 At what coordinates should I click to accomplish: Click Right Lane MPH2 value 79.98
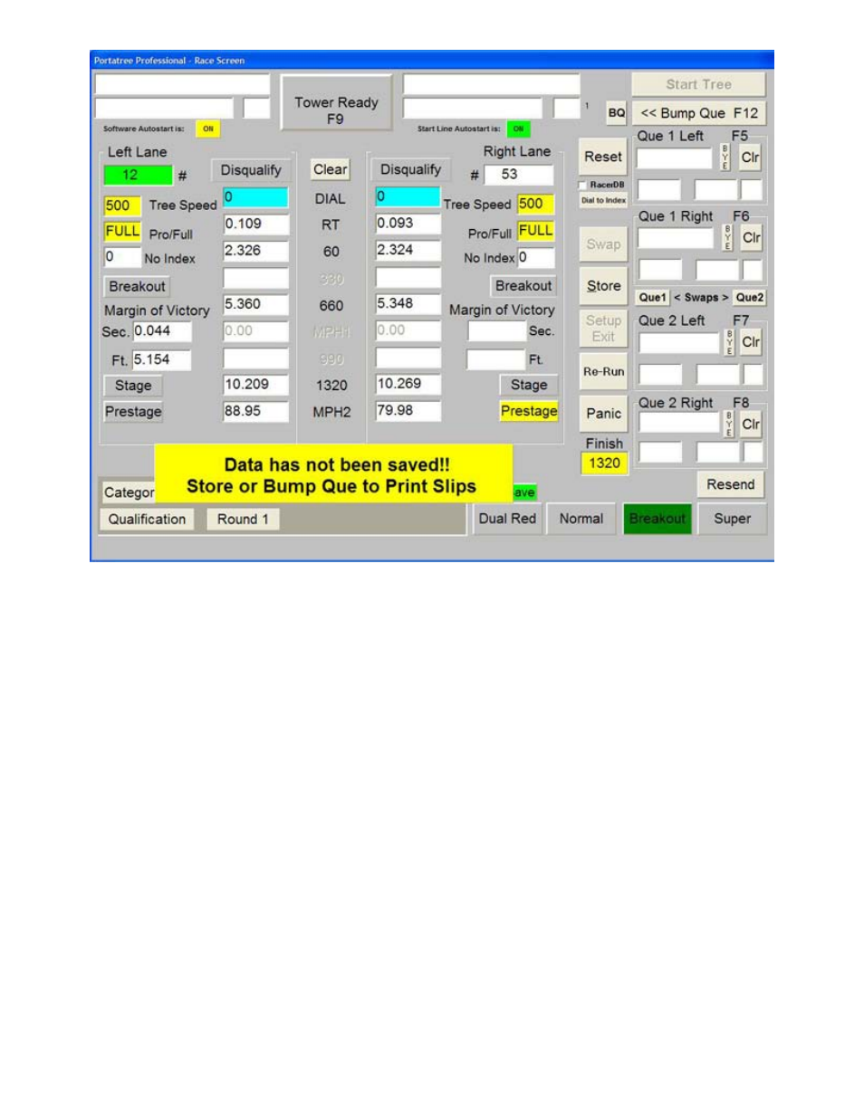coord(408,411)
